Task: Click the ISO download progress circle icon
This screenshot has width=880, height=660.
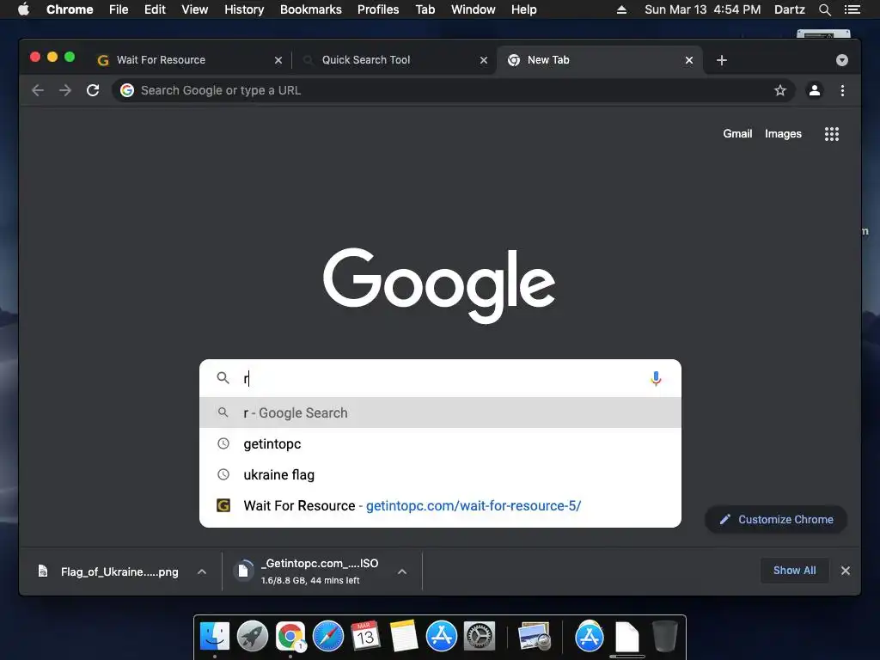Action: point(243,571)
